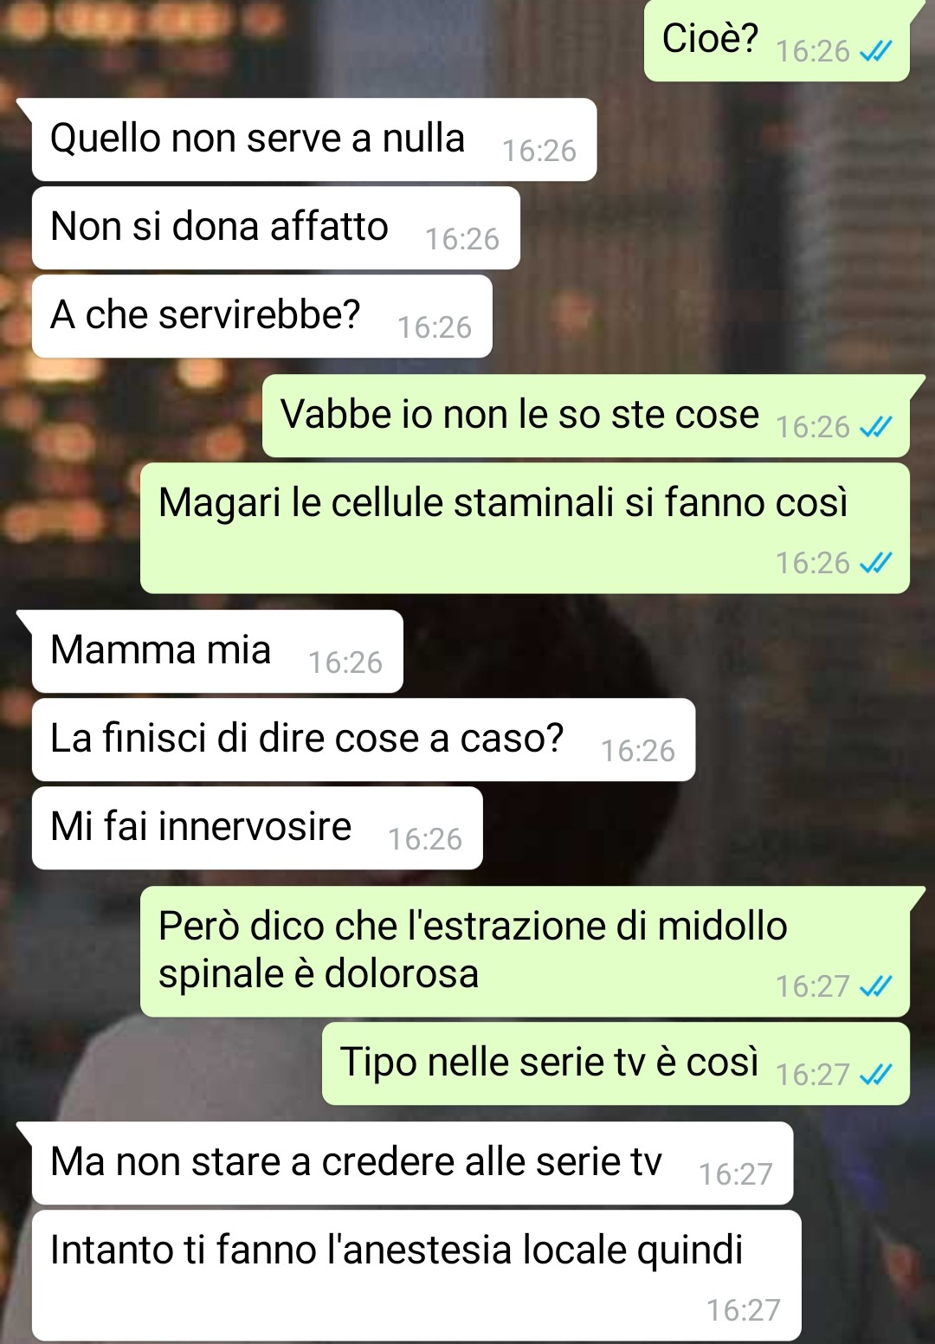Viewport: 935px width, 1344px height.
Task: Tap the "A che servirebbe?" message bubble
Action: pyautogui.click(x=262, y=316)
